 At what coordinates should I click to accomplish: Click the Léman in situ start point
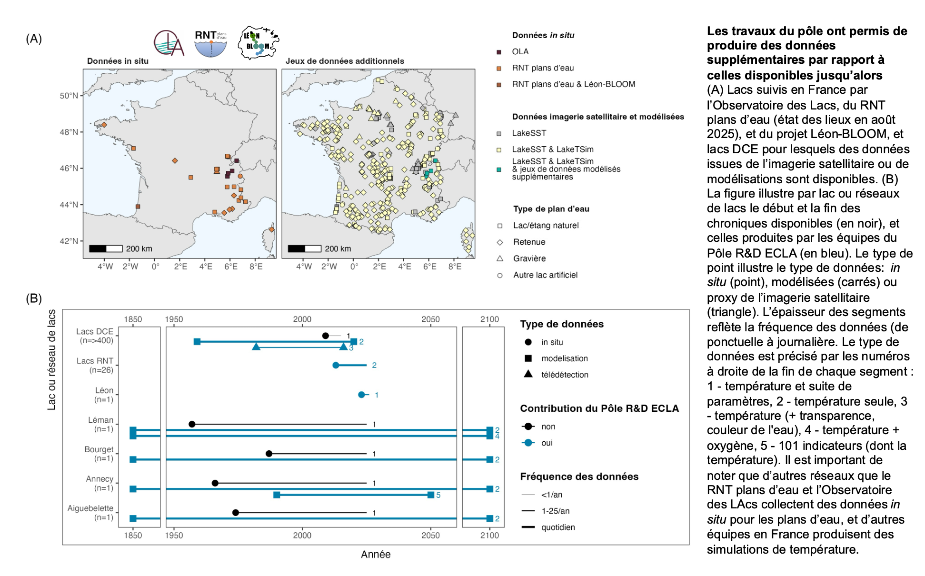pos(192,424)
